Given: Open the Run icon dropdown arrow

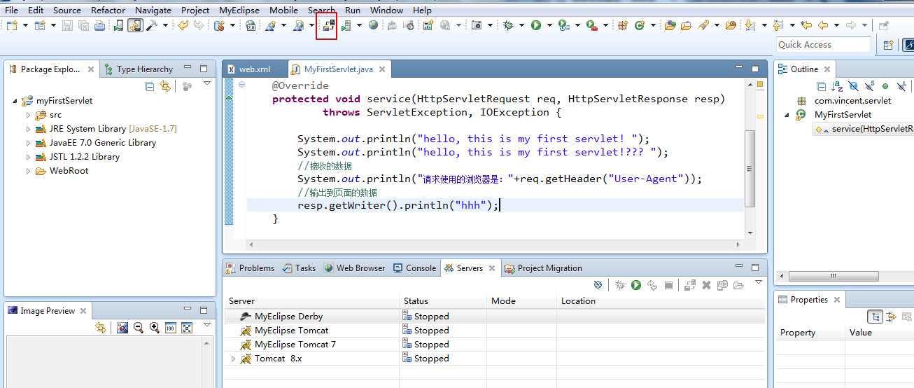Looking at the screenshot, I should pyautogui.click(x=549, y=25).
